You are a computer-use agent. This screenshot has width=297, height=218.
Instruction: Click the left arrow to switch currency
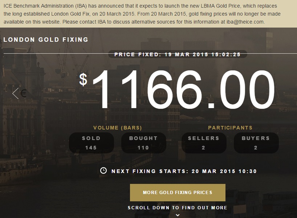pos(15,93)
